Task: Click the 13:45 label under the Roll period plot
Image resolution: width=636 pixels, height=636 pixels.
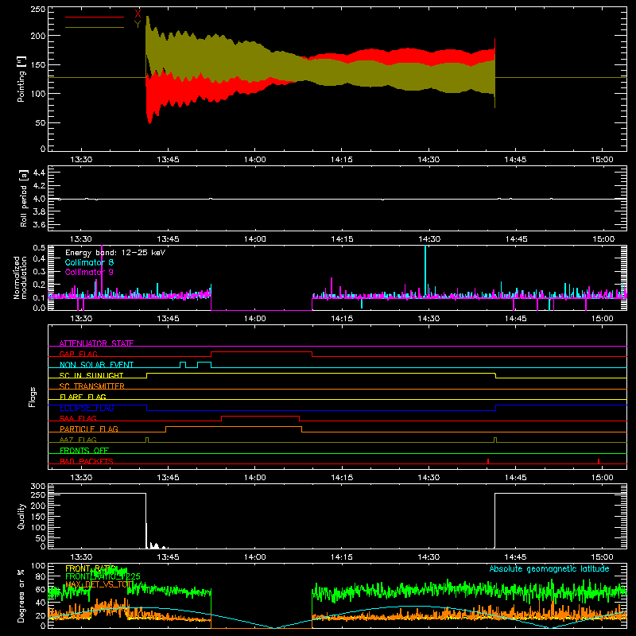Action: pos(168,239)
